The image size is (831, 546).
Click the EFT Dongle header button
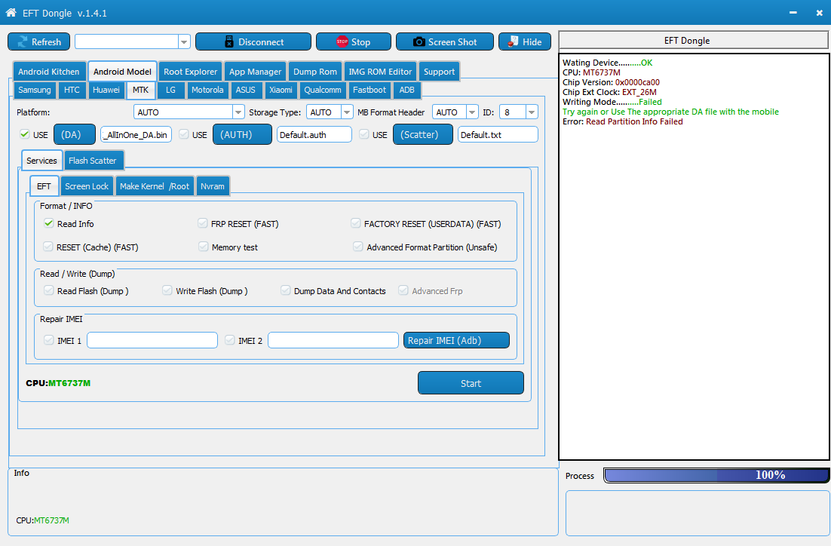click(693, 40)
